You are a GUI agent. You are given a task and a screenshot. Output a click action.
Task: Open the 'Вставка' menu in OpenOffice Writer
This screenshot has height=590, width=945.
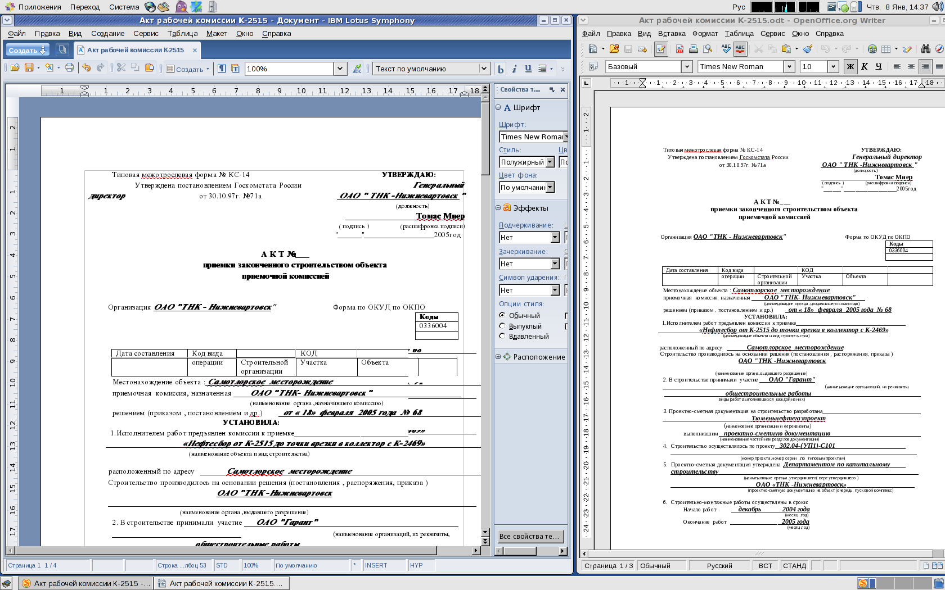click(x=672, y=34)
